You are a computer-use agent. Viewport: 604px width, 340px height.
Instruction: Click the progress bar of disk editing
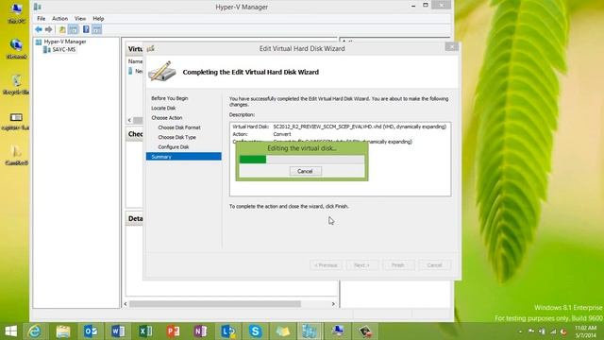pyautogui.click(x=302, y=160)
